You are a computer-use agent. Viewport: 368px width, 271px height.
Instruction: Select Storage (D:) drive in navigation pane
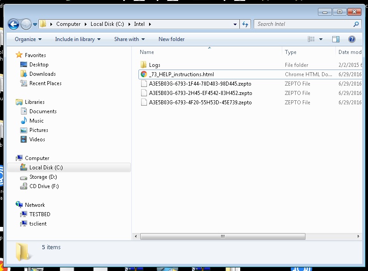coord(43,177)
